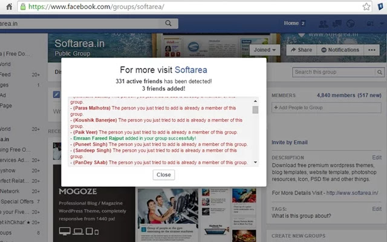Click the Sandeep Singh log entry
387x242 pixels.
[154, 153]
